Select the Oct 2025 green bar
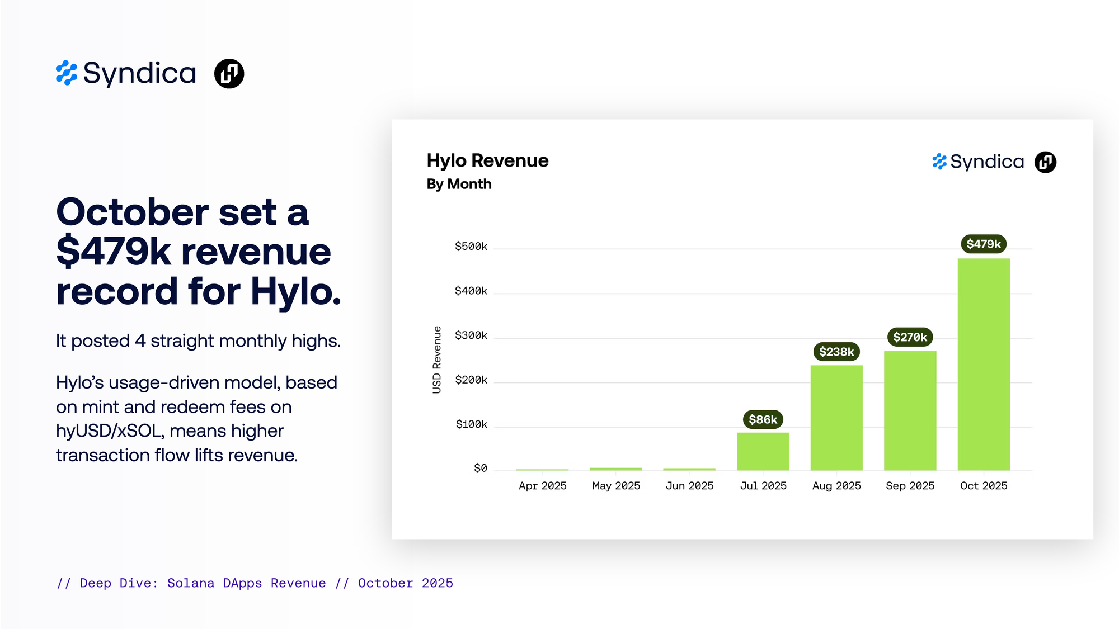This screenshot has width=1119, height=629. (983, 363)
